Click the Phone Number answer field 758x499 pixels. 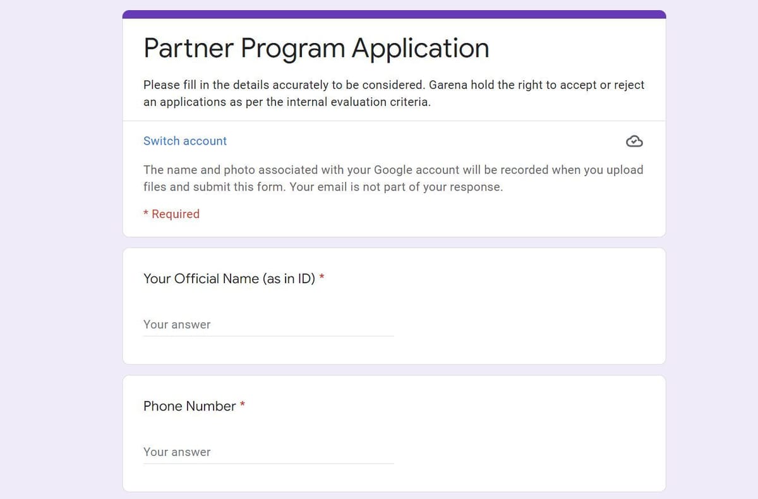[265, 452]
